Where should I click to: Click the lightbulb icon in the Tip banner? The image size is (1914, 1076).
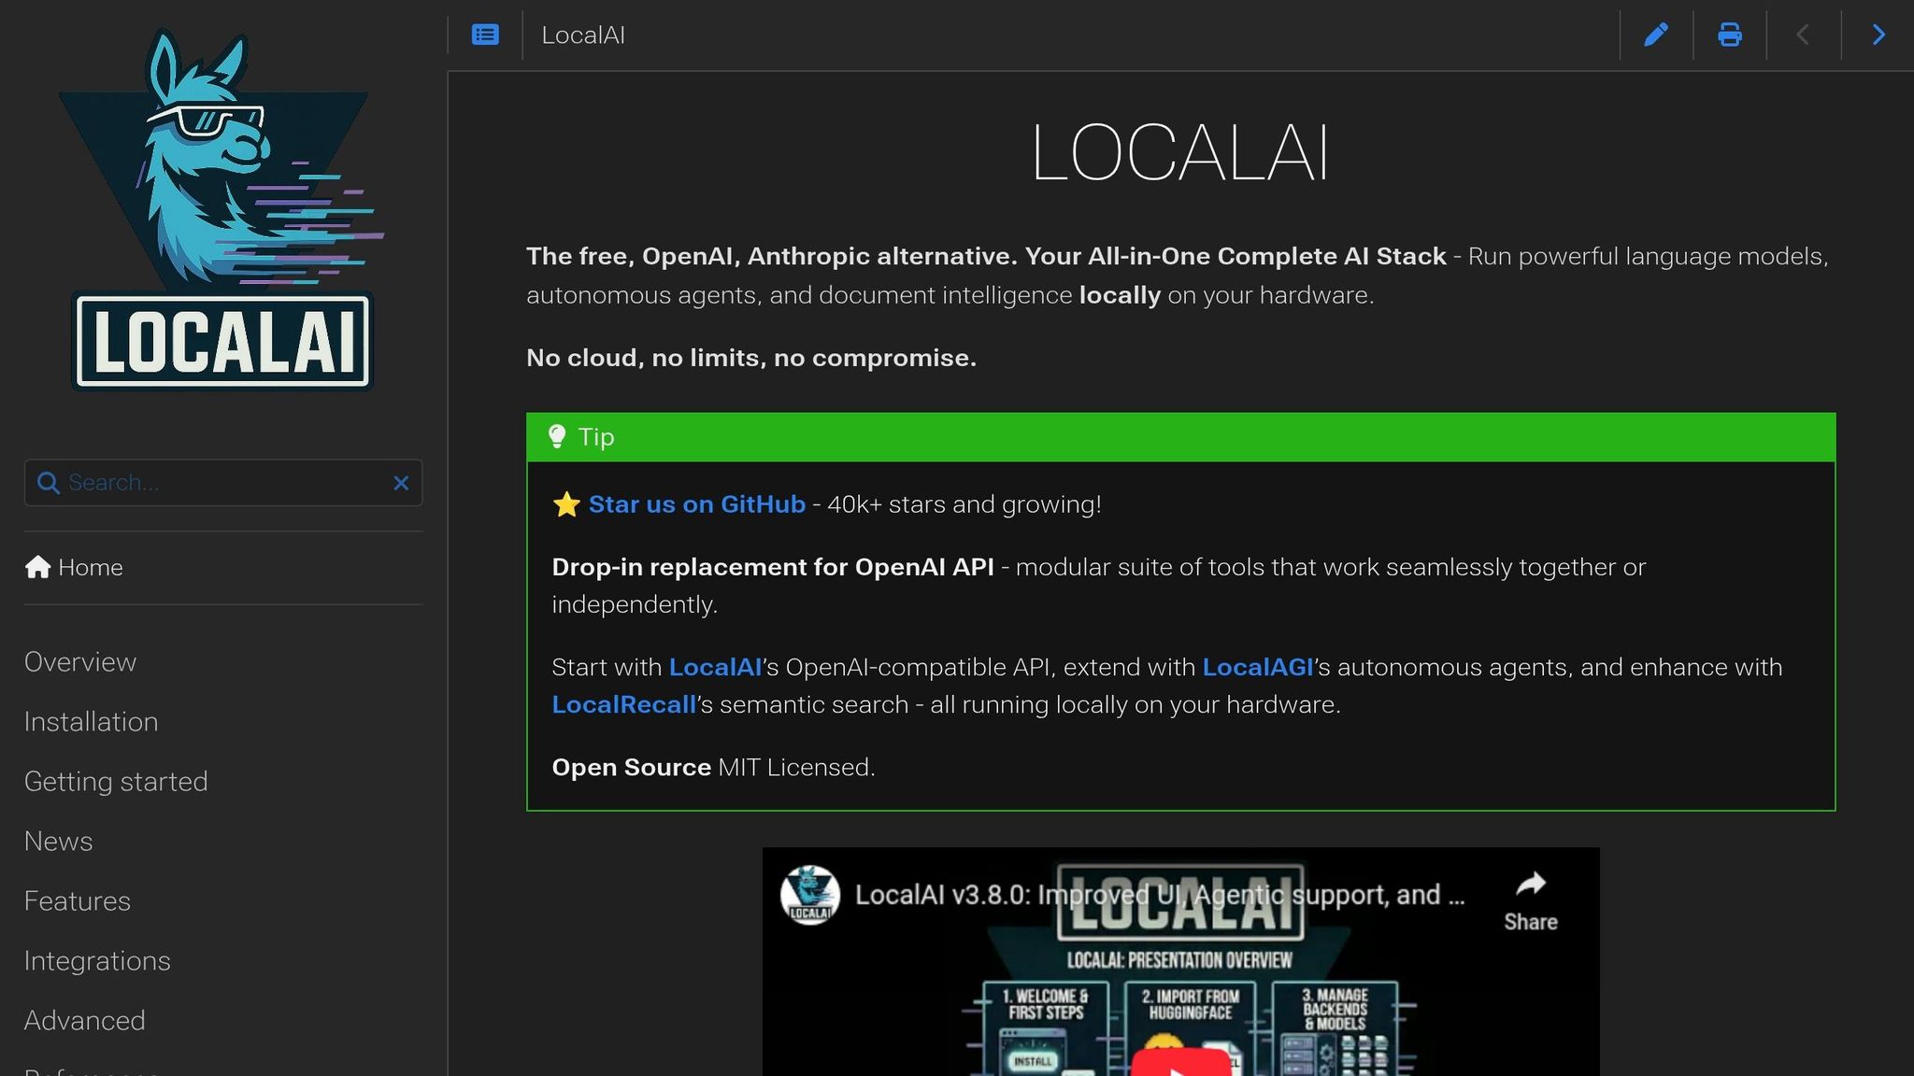(558, 436)
